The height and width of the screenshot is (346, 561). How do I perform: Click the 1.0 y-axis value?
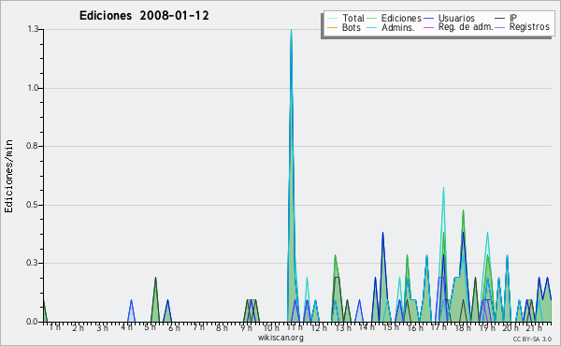[33, 88]
